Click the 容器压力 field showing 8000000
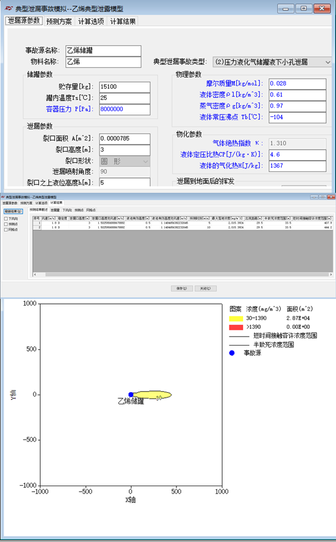This screenshot has height=542, width=336. pos(124,109)
